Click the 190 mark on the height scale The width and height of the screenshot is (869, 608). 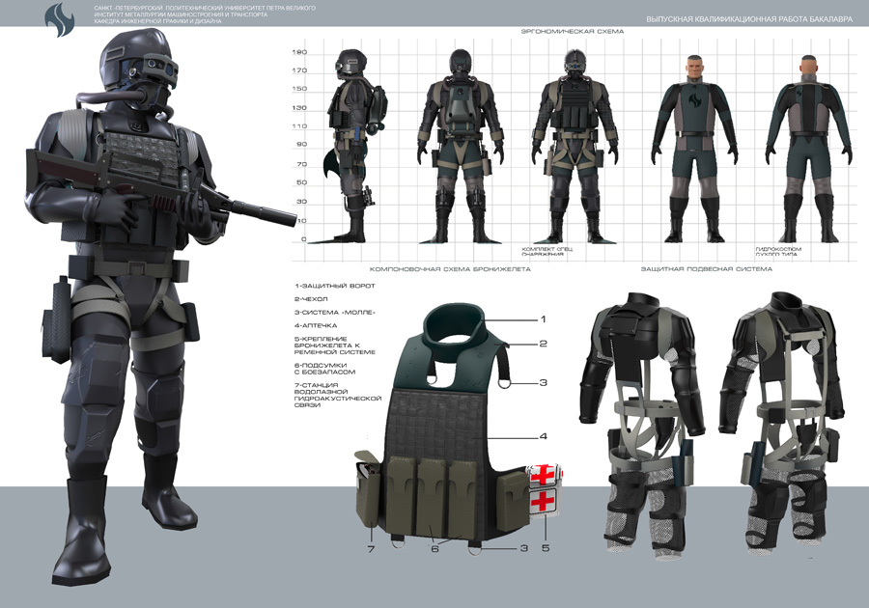coord(299,53)
